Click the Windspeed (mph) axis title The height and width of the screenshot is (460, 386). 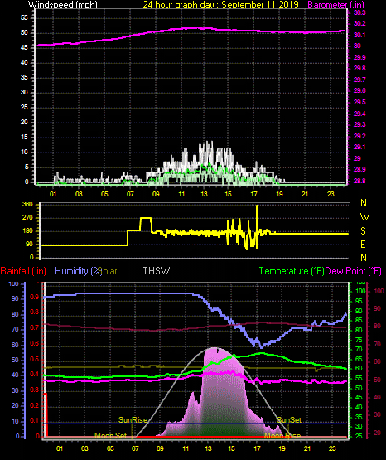pos(62,4)
